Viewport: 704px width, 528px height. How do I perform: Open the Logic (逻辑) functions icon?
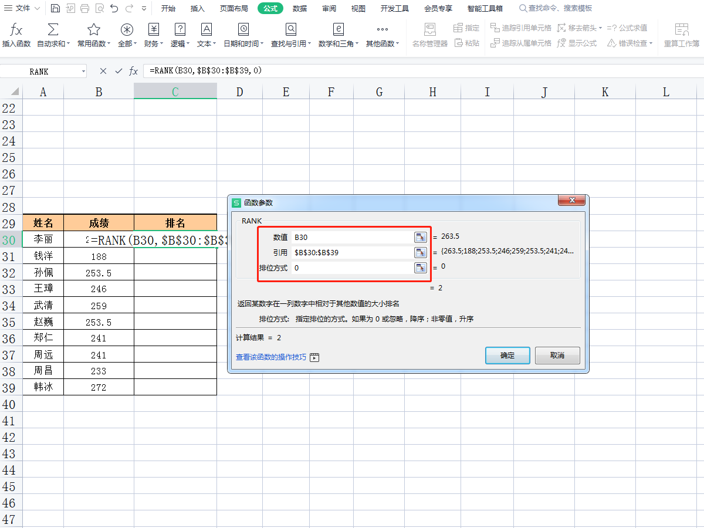[x=180, y=31]
